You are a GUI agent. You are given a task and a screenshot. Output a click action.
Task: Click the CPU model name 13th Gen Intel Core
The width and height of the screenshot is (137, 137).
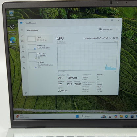100,38
